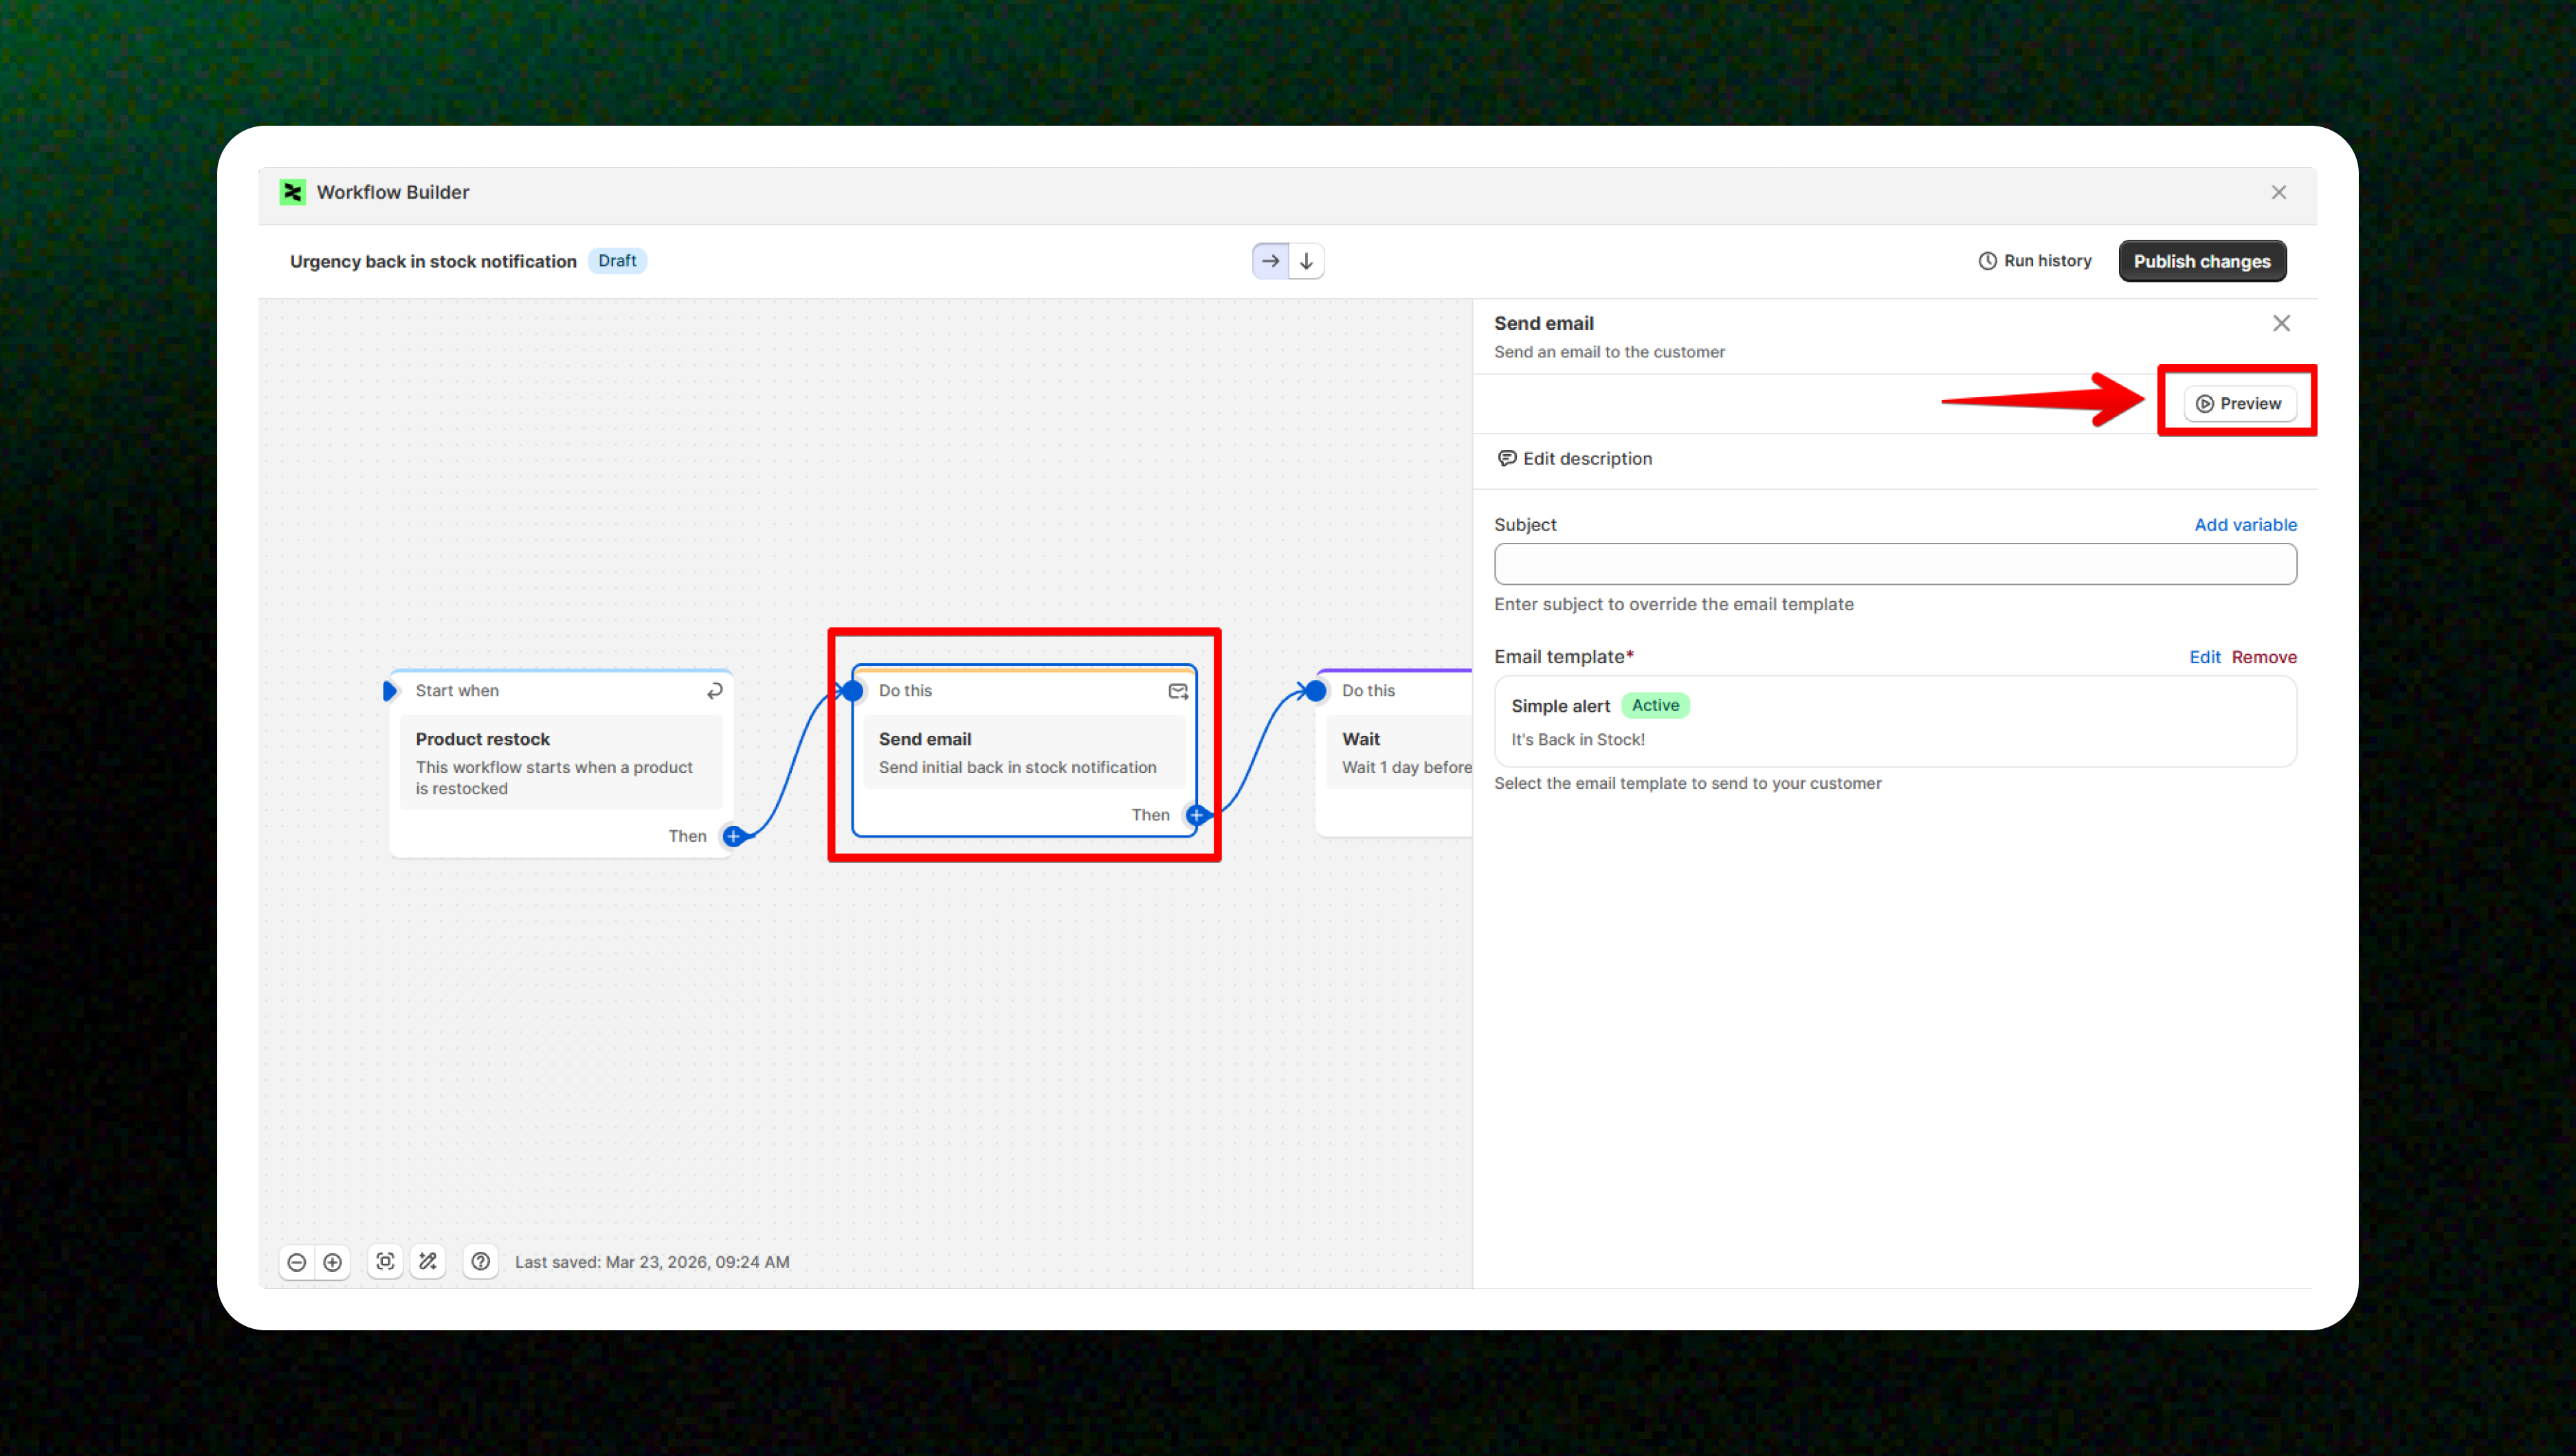Click the zoom in canvas icon
The width and height of the screenshot is (2576, 1456).
point(333,1262)
